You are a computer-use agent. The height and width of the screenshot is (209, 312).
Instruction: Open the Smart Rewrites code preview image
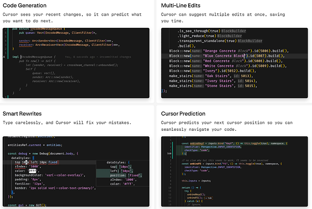coord(76,172)
